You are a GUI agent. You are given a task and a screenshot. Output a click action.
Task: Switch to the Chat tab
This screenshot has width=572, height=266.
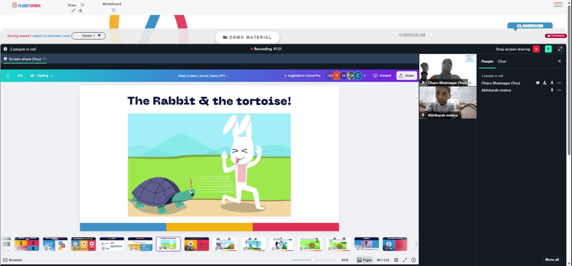(x=502, y=61)
